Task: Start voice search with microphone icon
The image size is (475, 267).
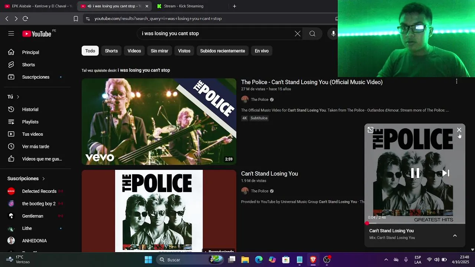Action: [x=333, y=34]
